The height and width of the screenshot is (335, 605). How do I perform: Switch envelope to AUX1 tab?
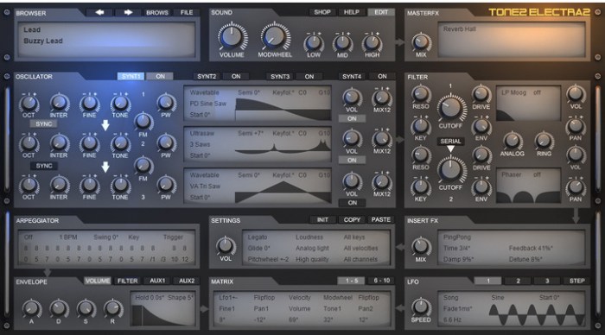[157, 281]
